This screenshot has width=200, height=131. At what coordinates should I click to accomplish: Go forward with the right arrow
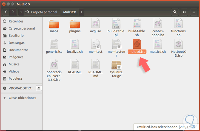click(13, 12)
